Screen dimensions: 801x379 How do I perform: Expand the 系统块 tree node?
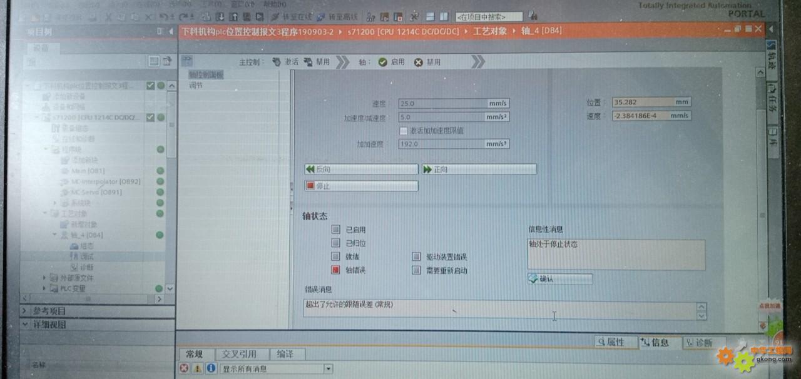pyautogui.click(x=54, y=203)
